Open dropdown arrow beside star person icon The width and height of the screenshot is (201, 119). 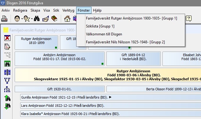click(32, 19)
